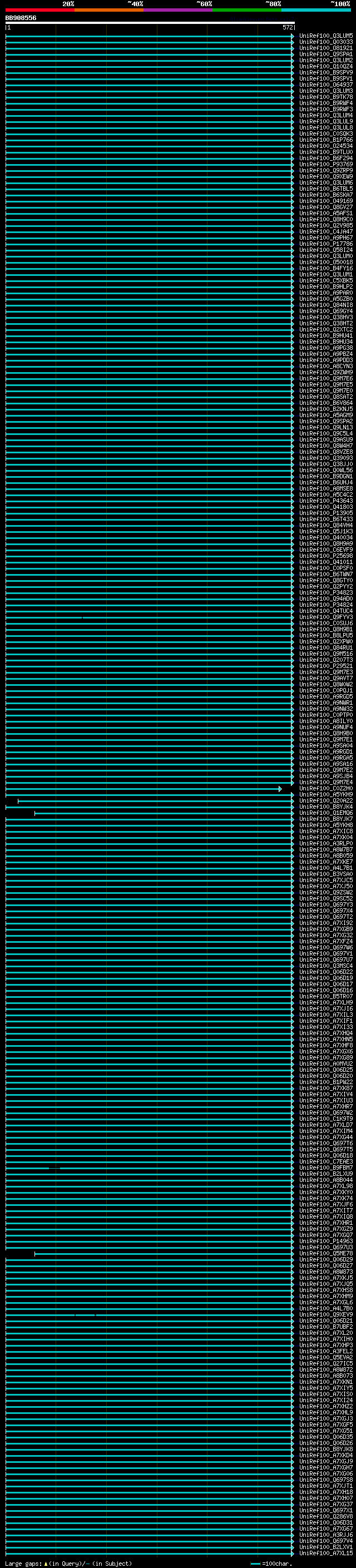Select row UniRef100_A3RLP0
Viewport: 356px width, 1568px height.
[326, 844]
